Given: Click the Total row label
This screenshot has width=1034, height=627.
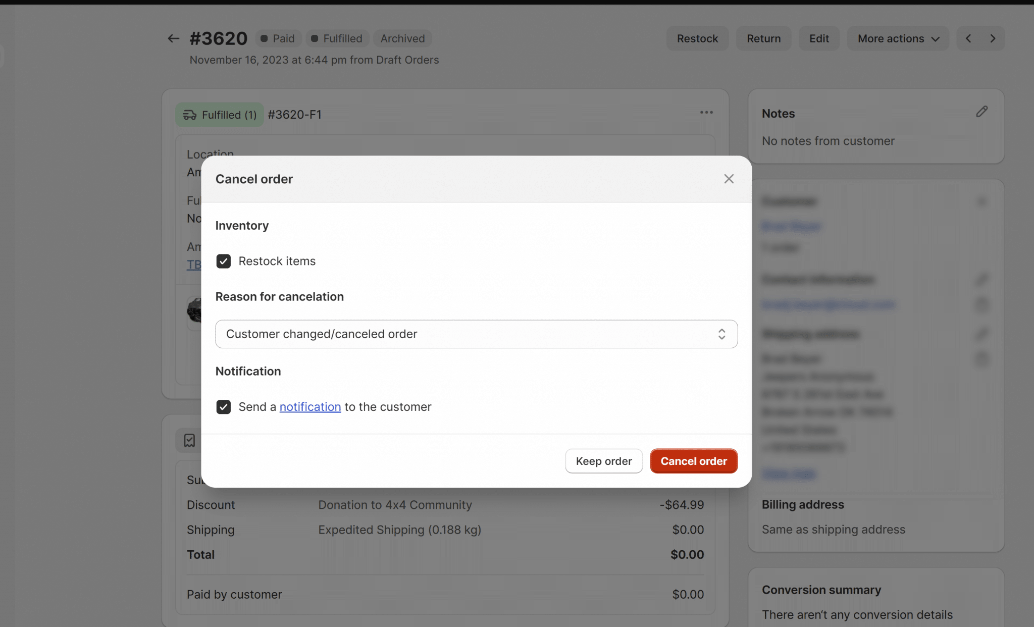Looking at the screenshot, I should click(x=200, y=555).
